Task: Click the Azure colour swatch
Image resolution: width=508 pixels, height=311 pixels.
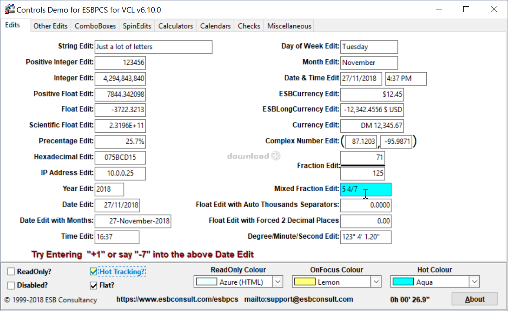Action: [206, 282]
